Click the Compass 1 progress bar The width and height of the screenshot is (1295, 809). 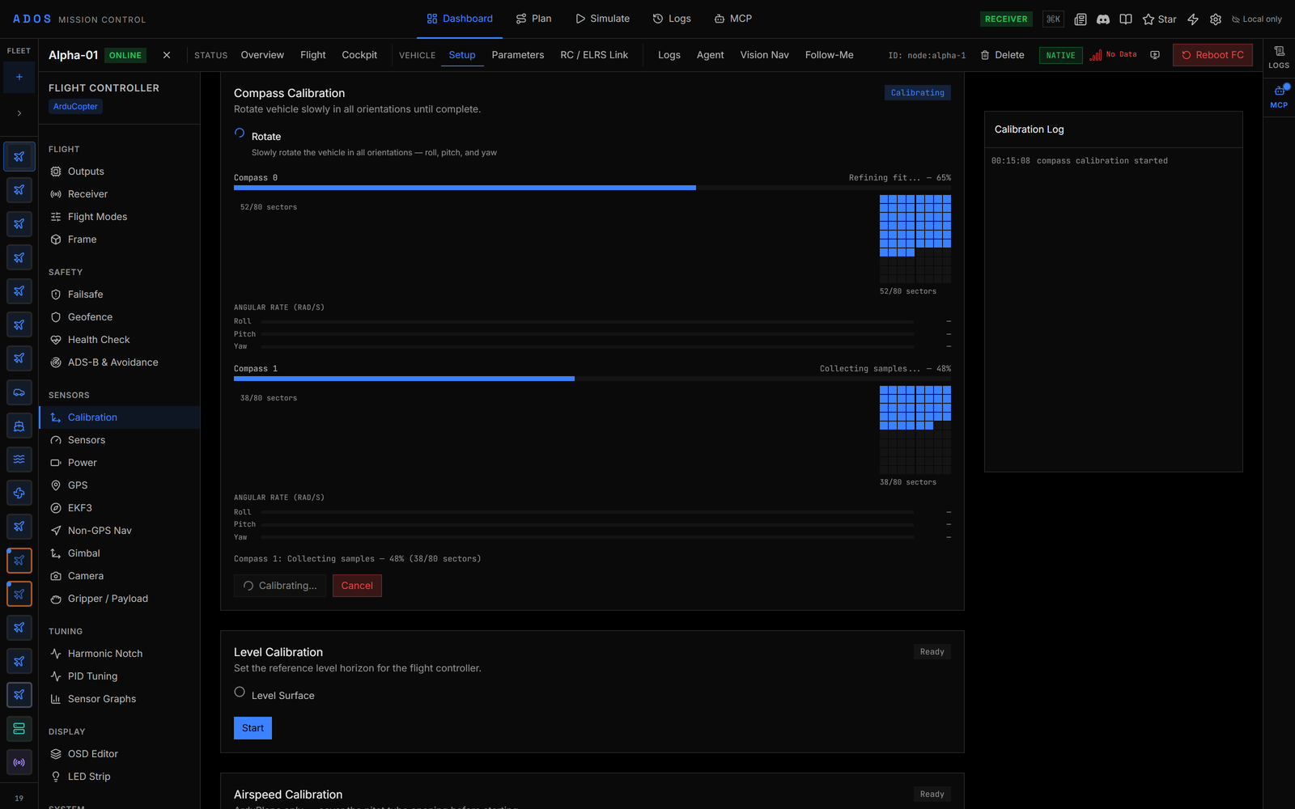click(592, 379)
